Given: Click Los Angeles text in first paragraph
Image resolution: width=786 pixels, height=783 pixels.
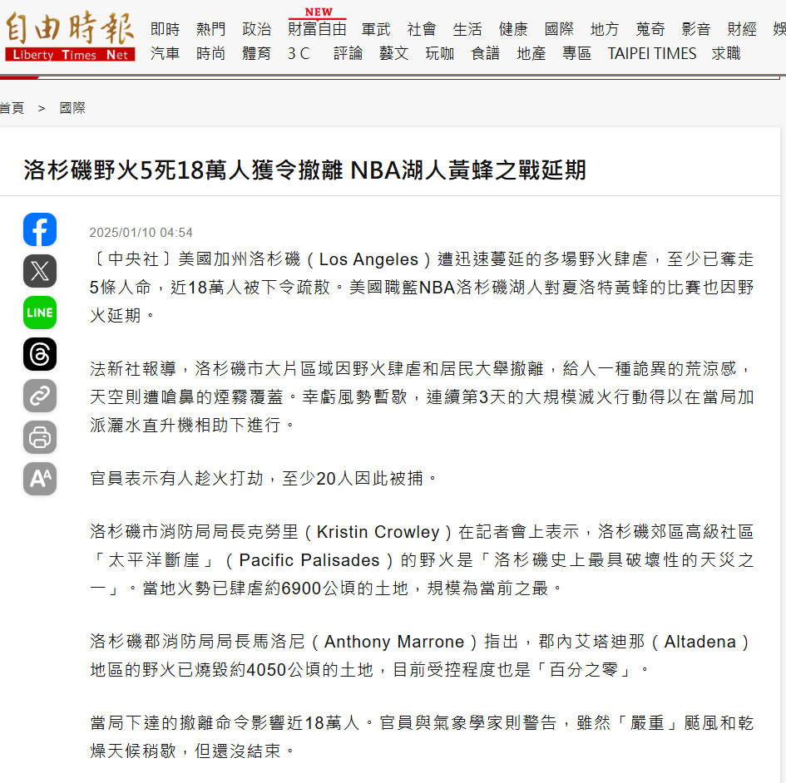Looking at the screenshot, I should tap(368, 259).
